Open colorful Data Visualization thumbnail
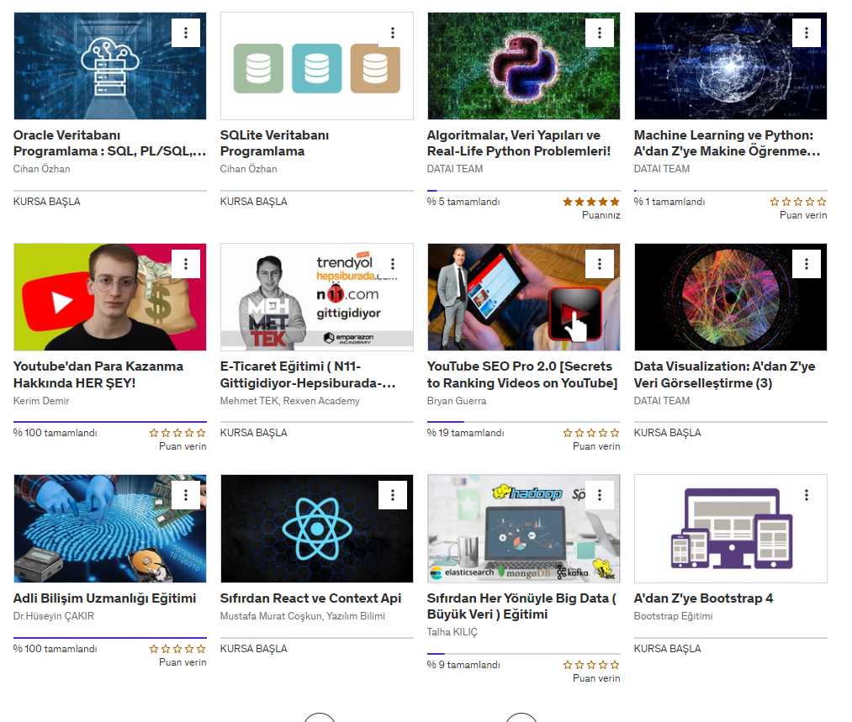Image resolution: width=852 pixels, height=722 pixels. tap(730, 297)
